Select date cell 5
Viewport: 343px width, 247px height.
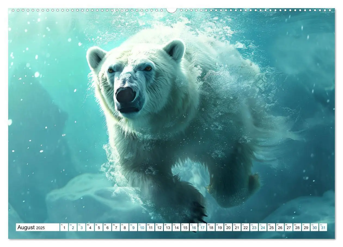pos(99,227)
